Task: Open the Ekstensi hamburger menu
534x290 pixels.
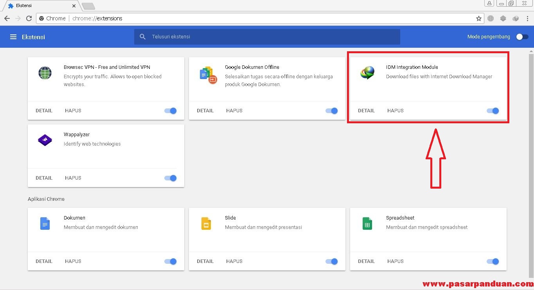Action: 13,37
